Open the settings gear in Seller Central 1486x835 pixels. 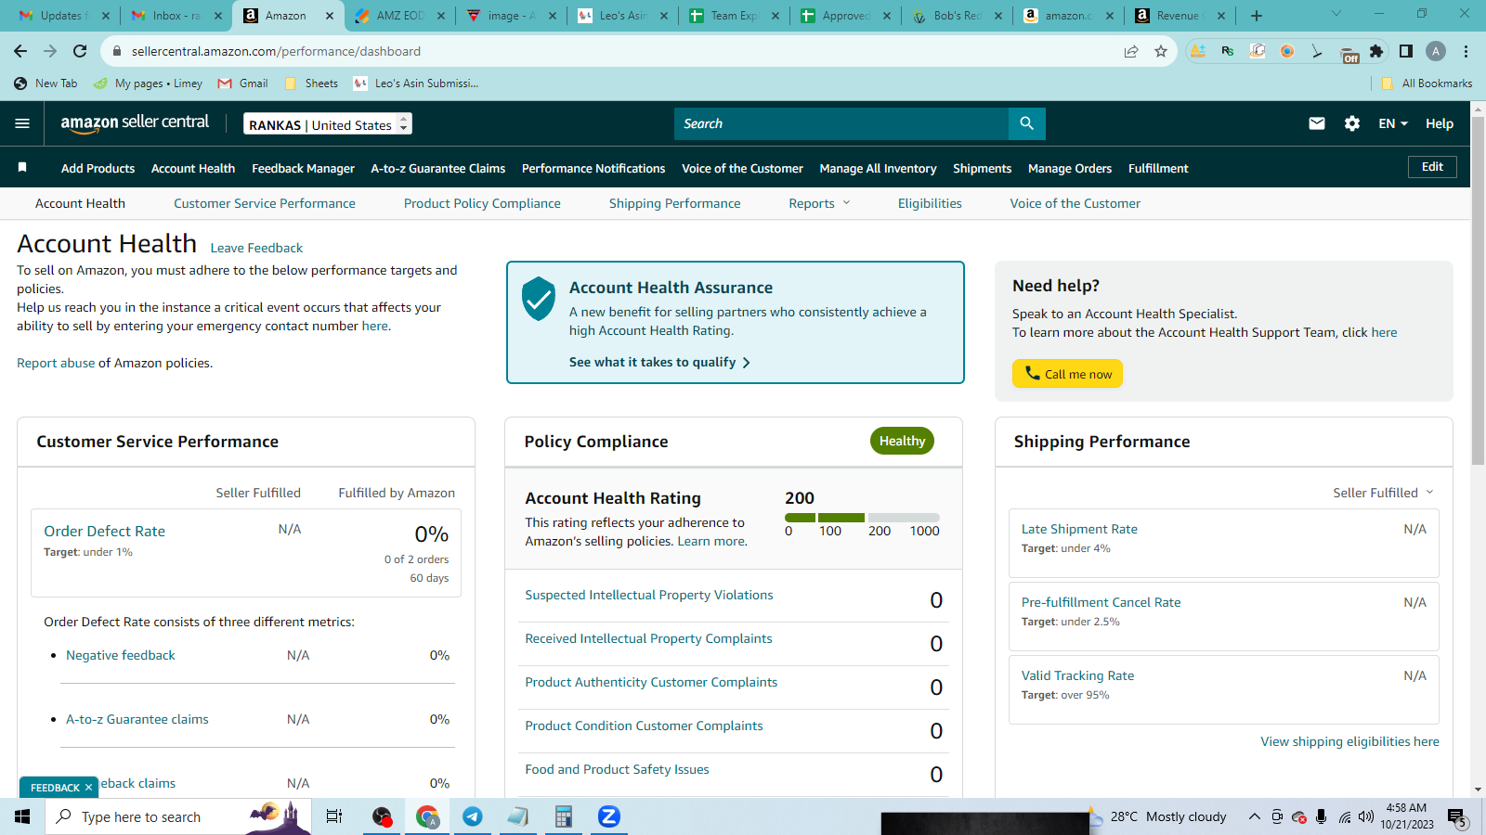point(1352,123)
